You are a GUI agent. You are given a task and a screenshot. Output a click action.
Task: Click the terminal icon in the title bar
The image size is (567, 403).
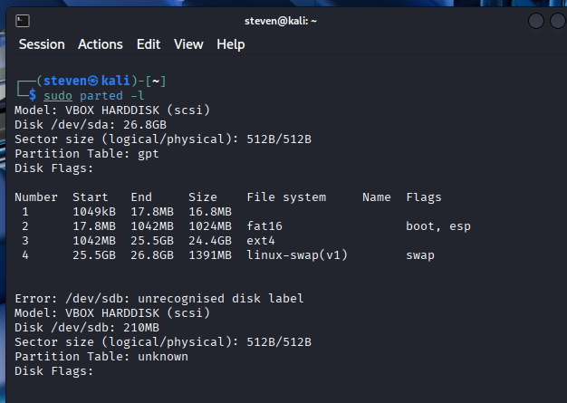(24, 20)
